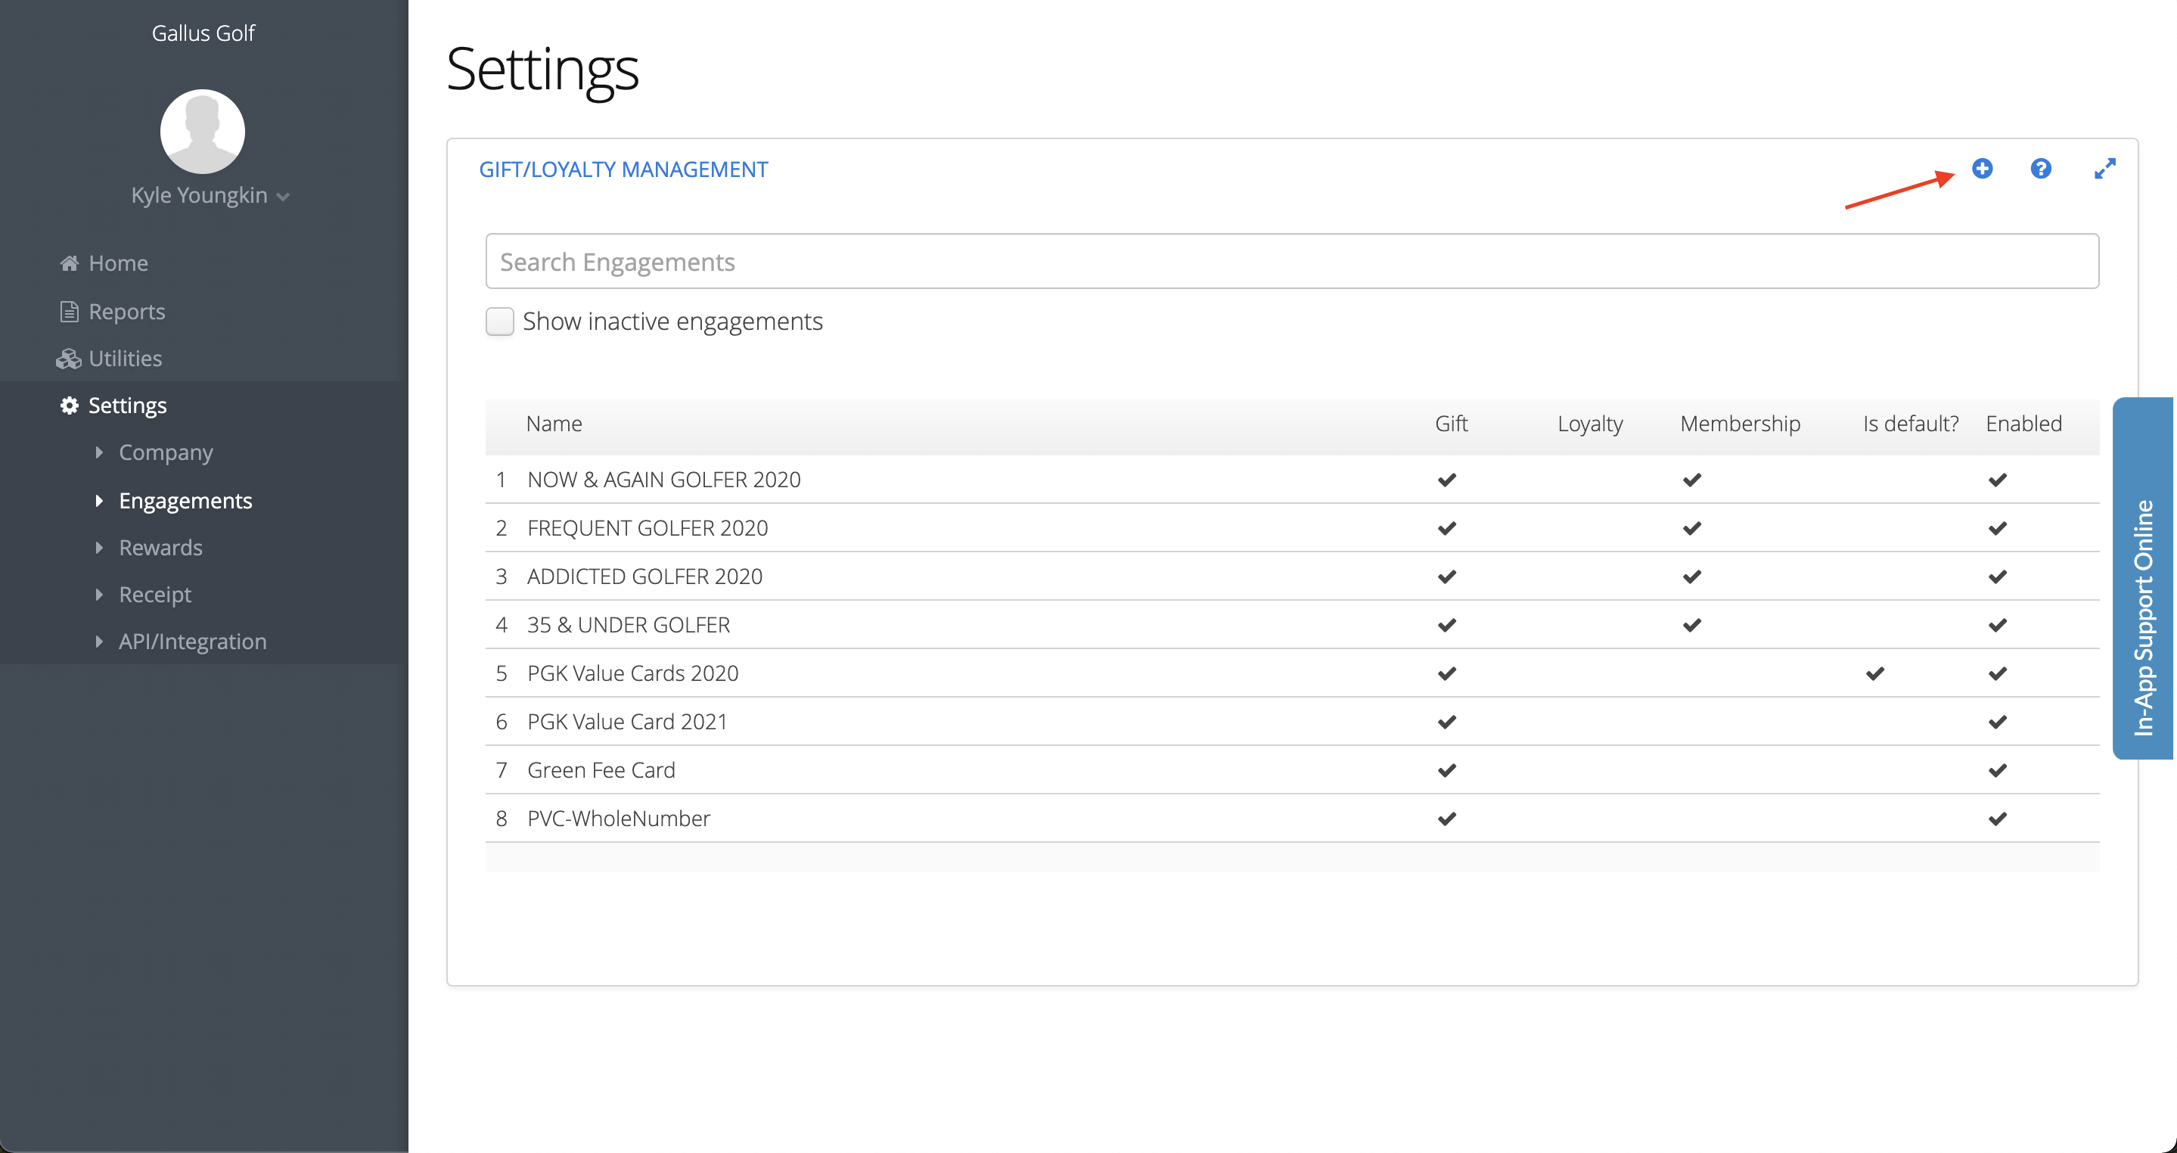Open the Green Fee Card engagement

[601, 769]
